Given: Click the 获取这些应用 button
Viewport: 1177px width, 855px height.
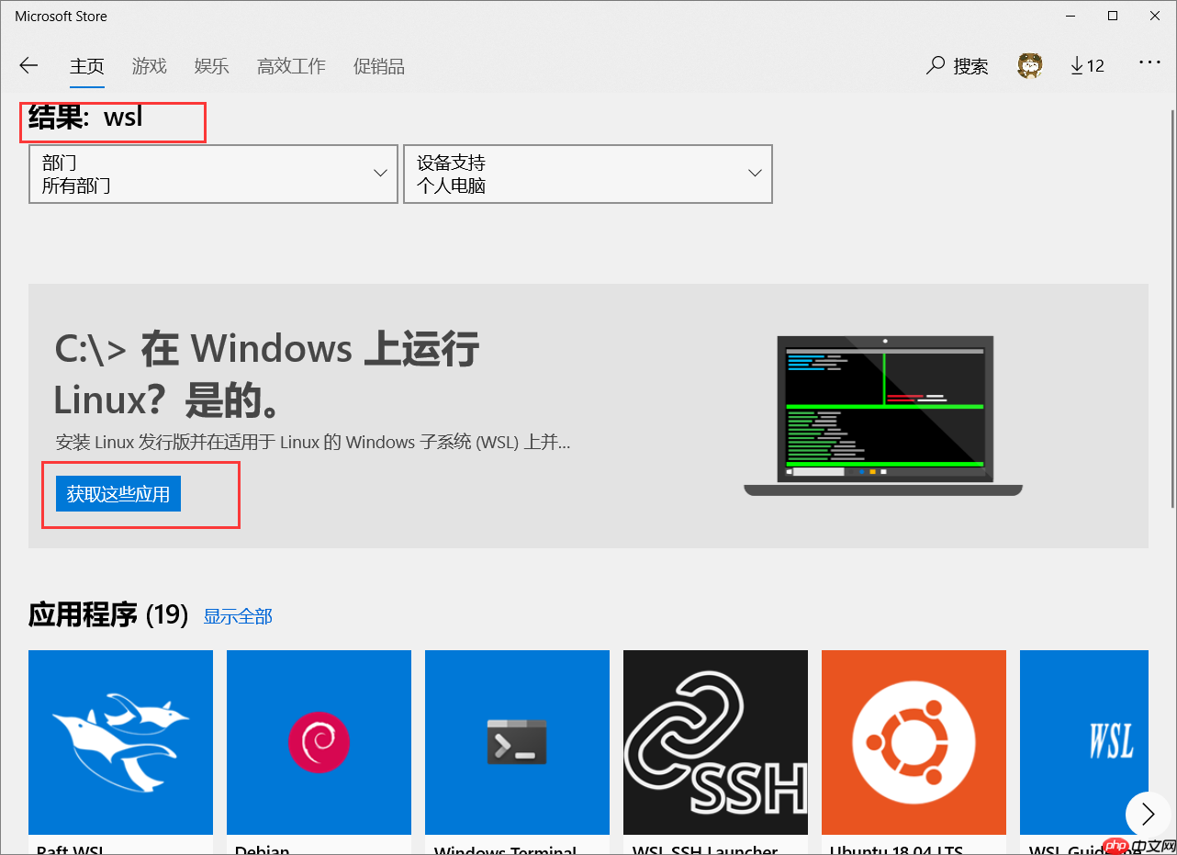Looking at the screenshot, I should [x=117, y=493].
